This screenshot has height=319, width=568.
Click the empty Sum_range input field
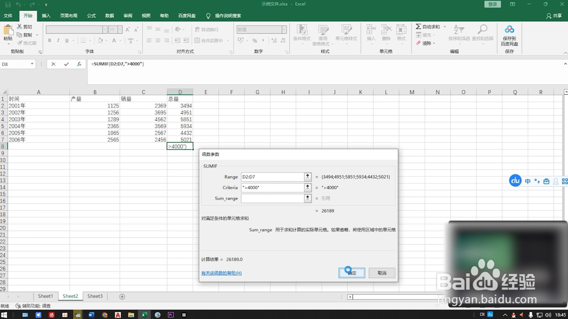[272, 198]
